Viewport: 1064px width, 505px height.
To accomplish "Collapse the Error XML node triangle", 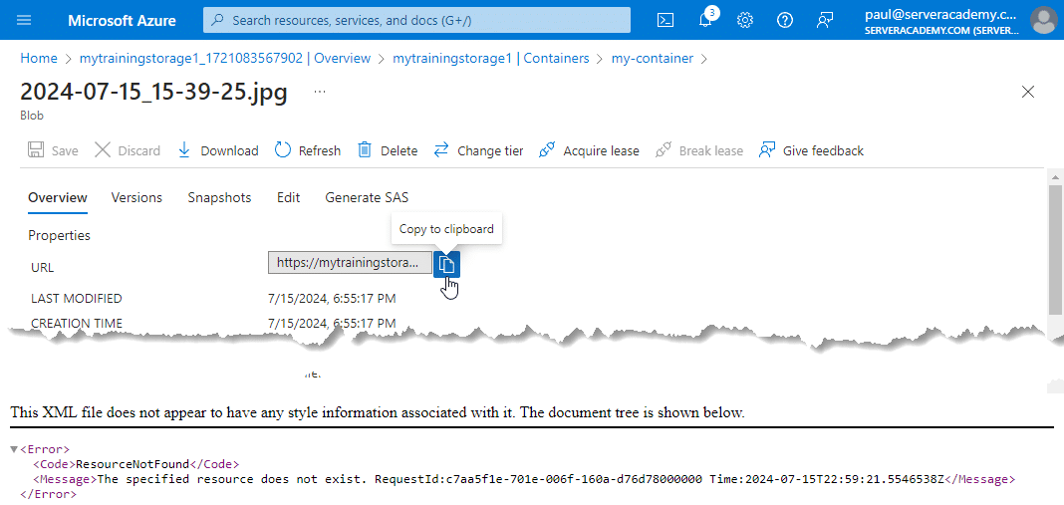I will [x=14, y=449].
